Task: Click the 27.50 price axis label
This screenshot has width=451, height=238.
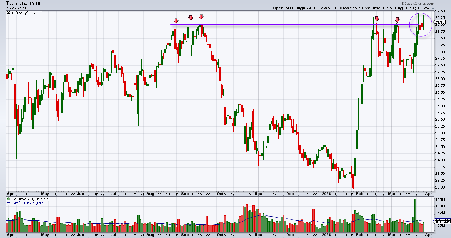Action: 440,65
